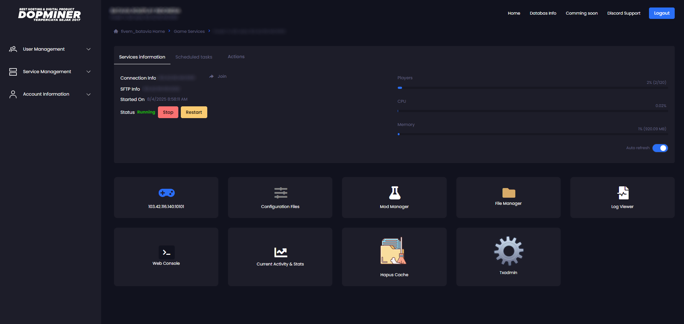Open Current Activity & Stats chart icon
Image resolution: width=684 pixels, height=324 pixels.
click(x=281, y=252)
